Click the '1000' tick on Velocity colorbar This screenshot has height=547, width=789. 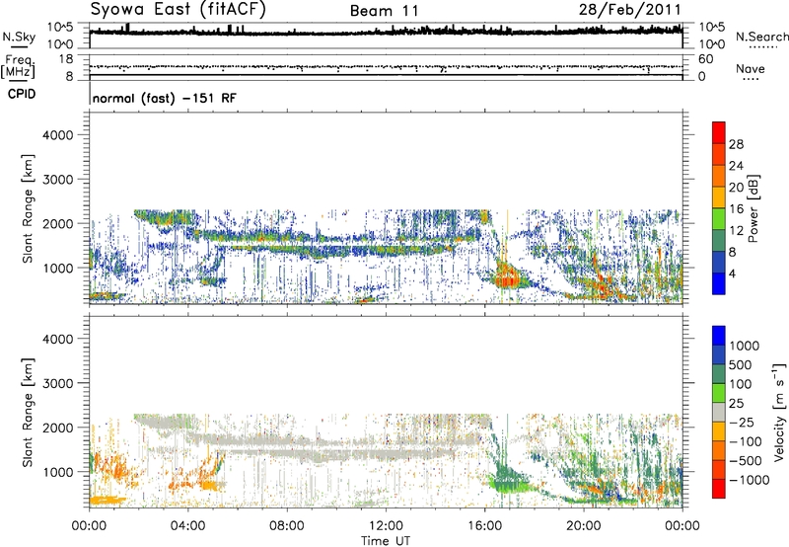(x=745, y=346)
